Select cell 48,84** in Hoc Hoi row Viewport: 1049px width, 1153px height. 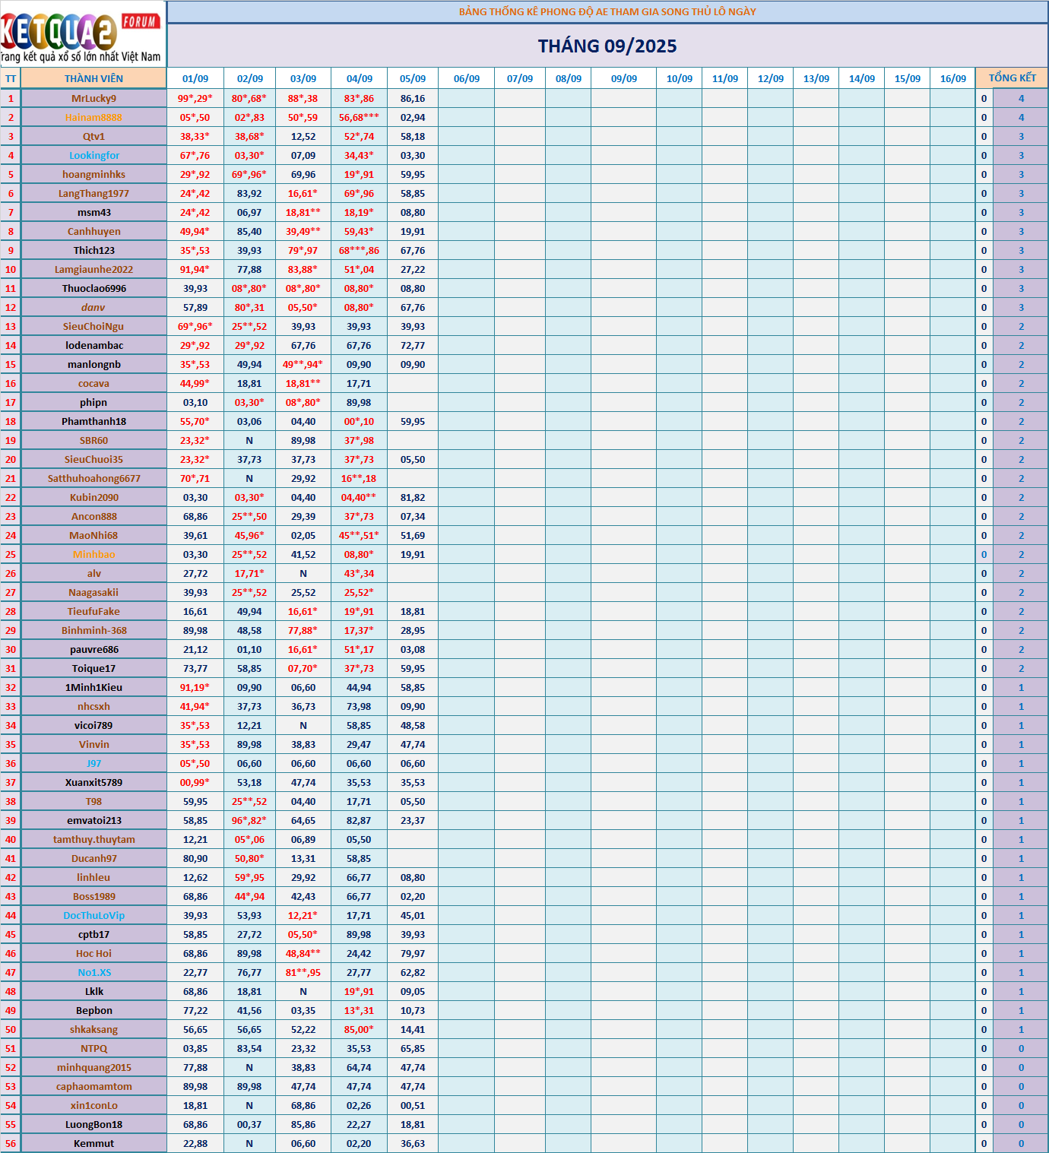(x=303, y=953)
